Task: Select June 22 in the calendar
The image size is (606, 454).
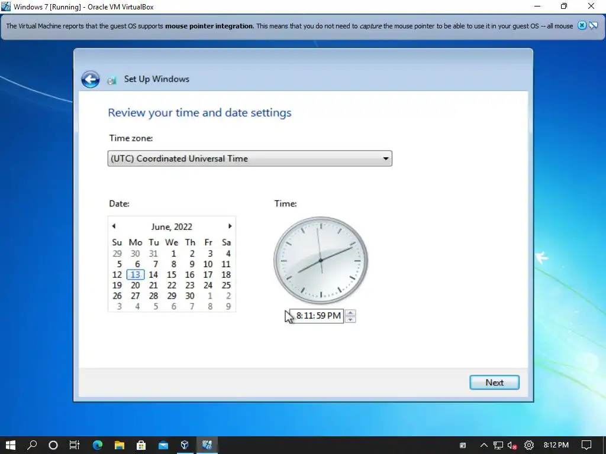Action: [x=172, y=286]
